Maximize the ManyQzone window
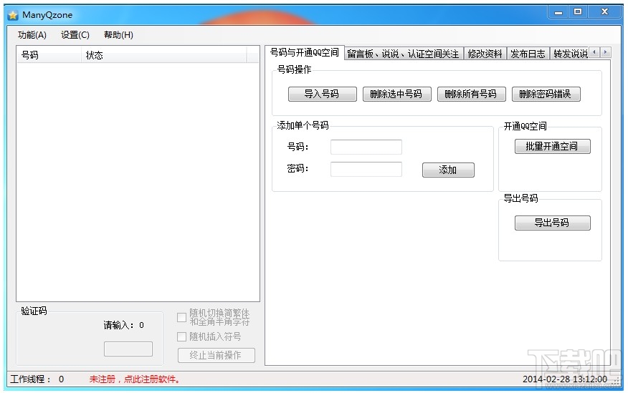Screen dimensions: 628x393 (x=578, y=12)
